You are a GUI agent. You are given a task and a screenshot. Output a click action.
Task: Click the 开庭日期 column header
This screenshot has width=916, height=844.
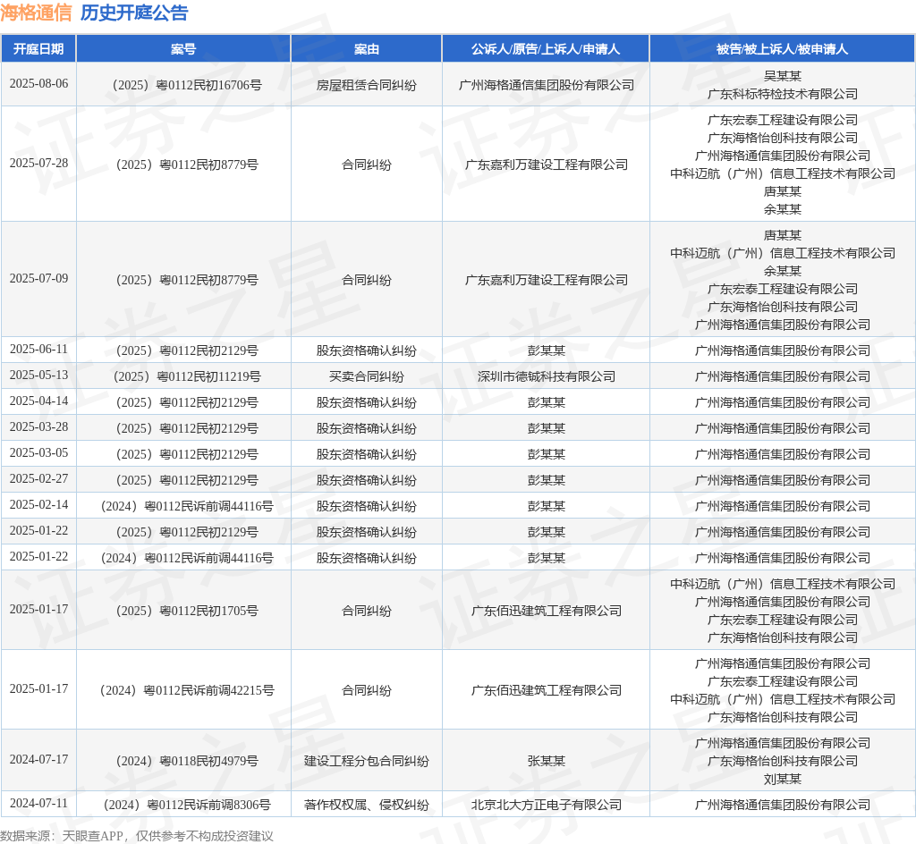38,49
